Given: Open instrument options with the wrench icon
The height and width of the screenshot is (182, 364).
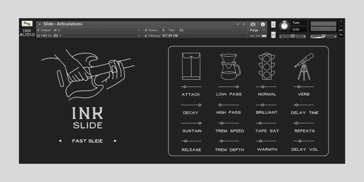Looking at the screenshot, I should pos(27,24).
